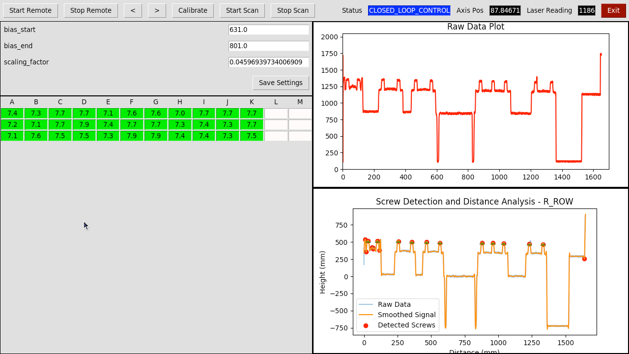Start a scan with the Start Scan button
The height and width of the screenshot is (354, 629).
[242, 10]
